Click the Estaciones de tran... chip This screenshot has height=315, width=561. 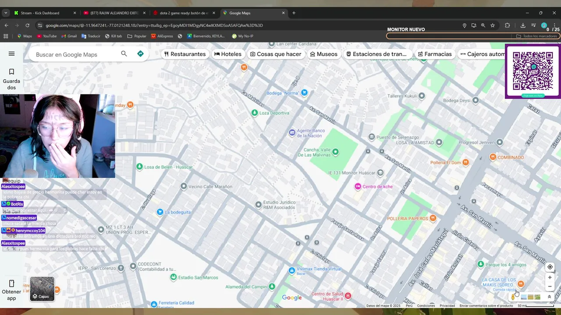tap(376, 54)
